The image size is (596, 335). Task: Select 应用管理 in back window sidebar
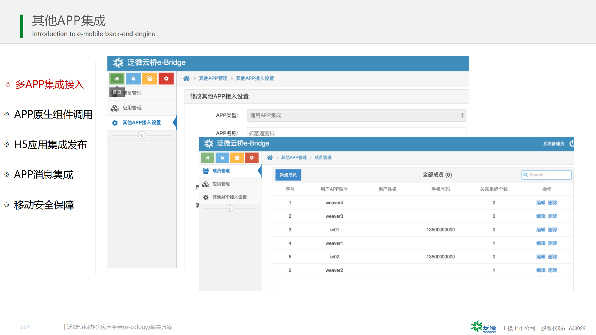(142, 108)
